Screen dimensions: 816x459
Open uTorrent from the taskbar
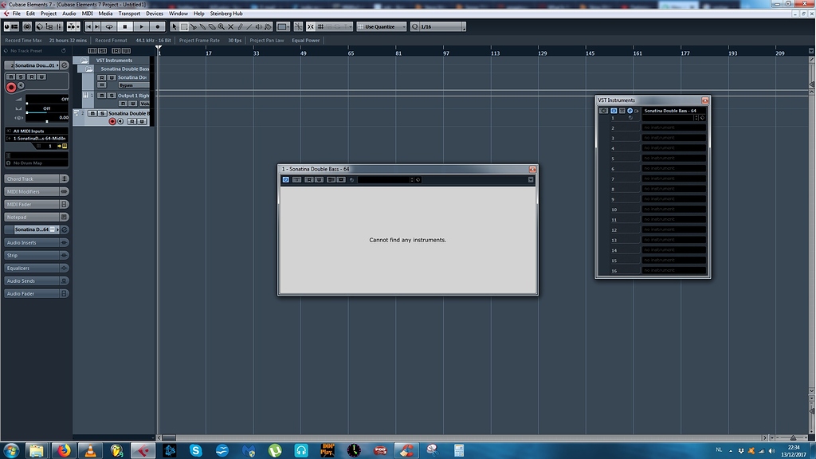point(275,450)
